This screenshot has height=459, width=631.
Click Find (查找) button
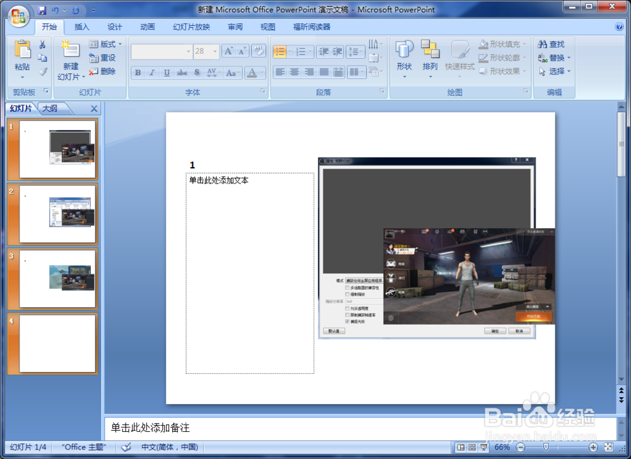point(551,44)
